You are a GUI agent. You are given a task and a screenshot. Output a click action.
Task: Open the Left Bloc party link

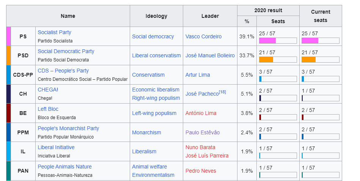point(48,109)
